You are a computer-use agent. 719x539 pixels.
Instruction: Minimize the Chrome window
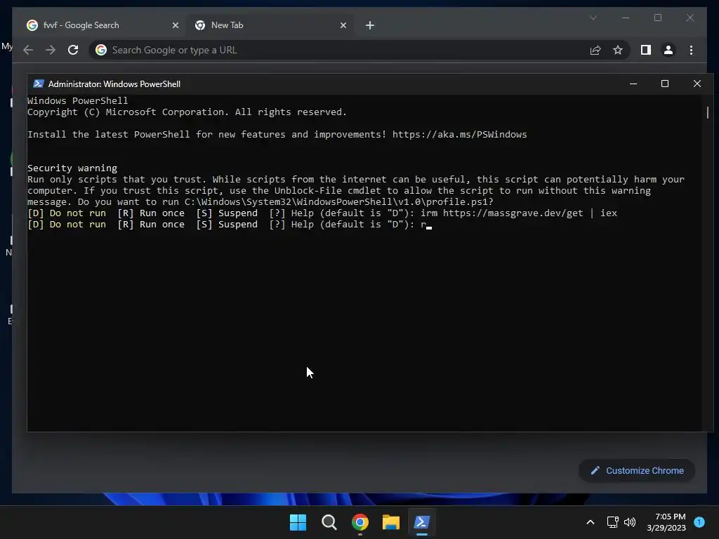626,18
